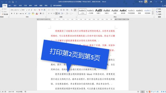Click Align Right icon
Viewport: 166px width, 93px height.
point(54,13)
